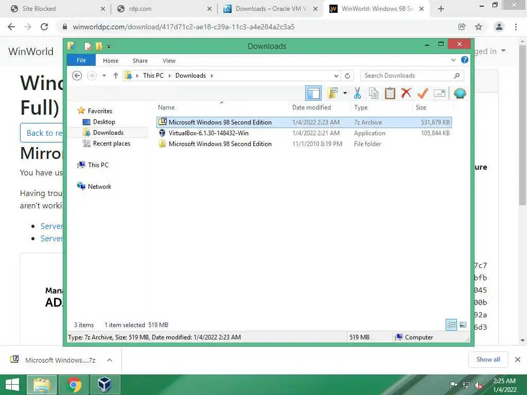Click New Folder icon in Quick Access Toolbar
The height and width of the screenshot is (395, 527).
coord(99,46)
